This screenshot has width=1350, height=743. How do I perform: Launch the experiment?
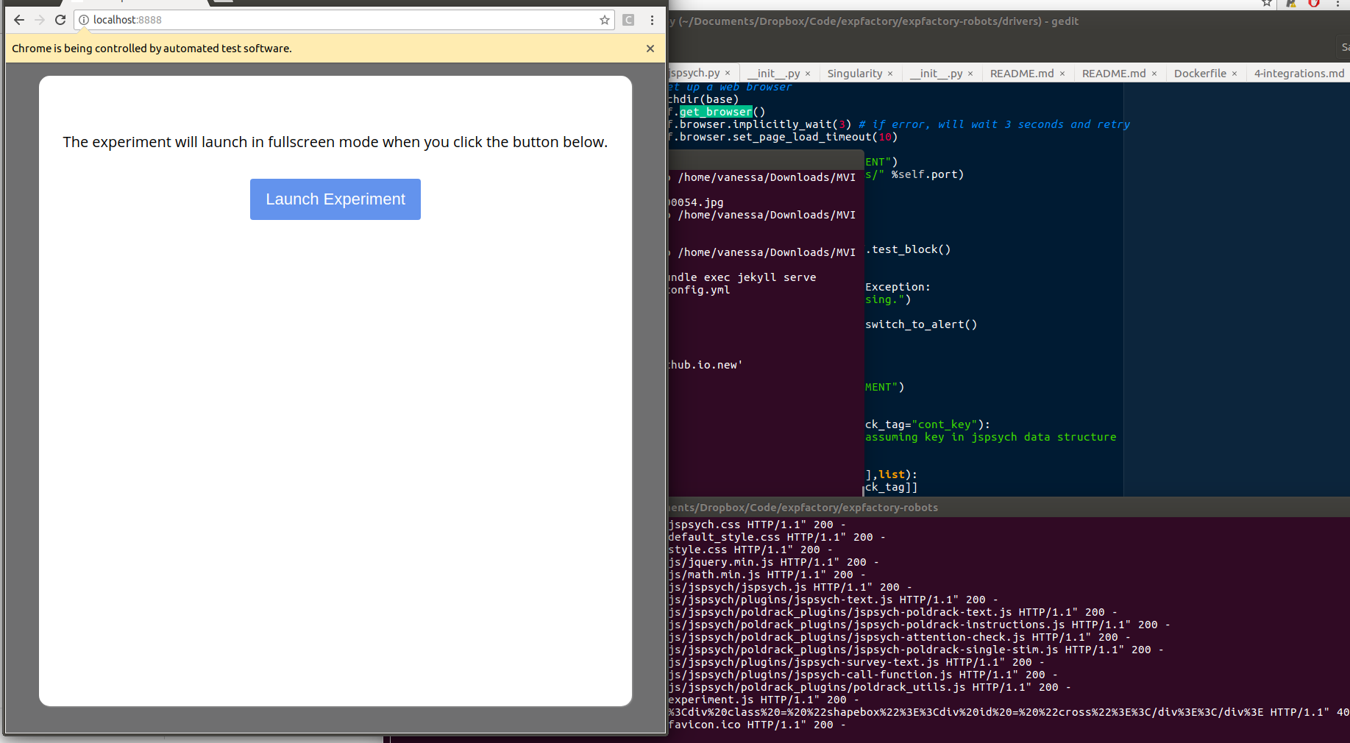tap(335, 199)
